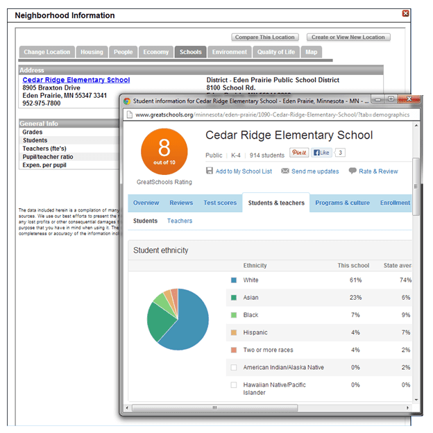Click the empty Hawaiian Native/Pacific Islander swatch
The width and height of the screenshot is (433, 433).
(x=234, y=384)
